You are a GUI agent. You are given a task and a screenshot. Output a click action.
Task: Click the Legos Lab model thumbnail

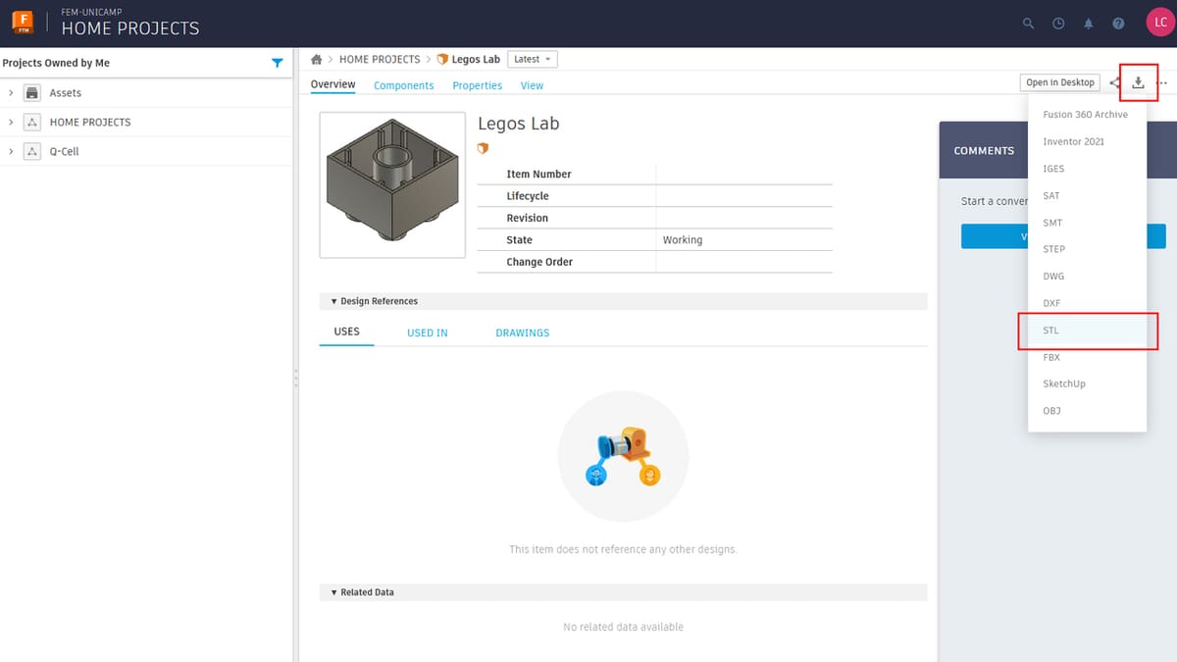pyautogui.click(x=392, y=184)
